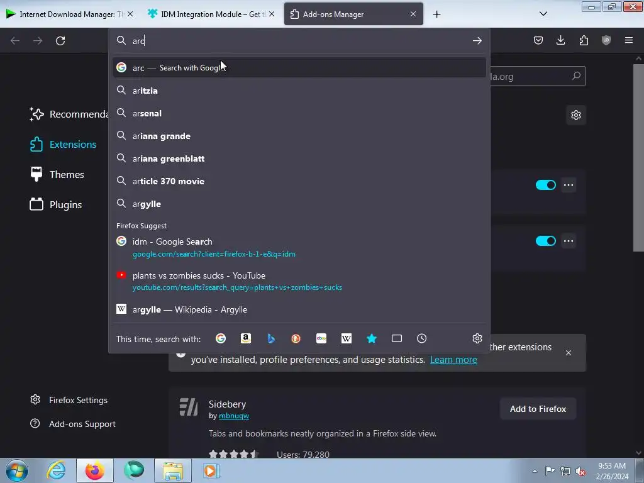Open Windows Explorer folder in taskbar
644x483 pixels.
[x=173, y=470]
